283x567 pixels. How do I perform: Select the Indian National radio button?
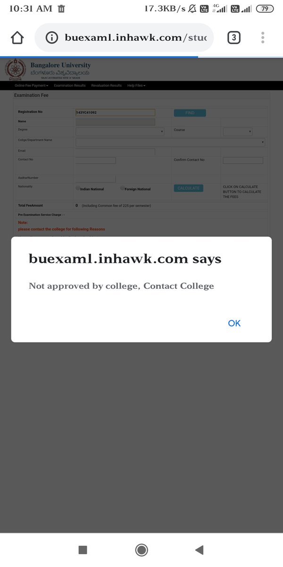(x=78, y=188)
